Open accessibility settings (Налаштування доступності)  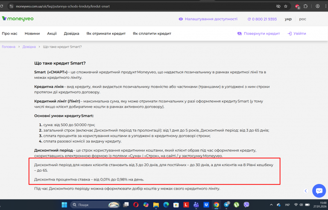pyautogui.click(x=208, y=19)
